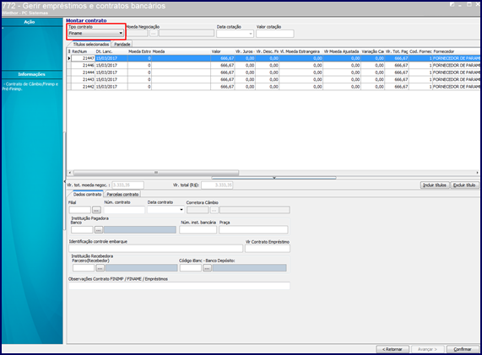Collapse the grid splitter arrow
Viewport: 482px width, 355px height.
tap(273, 178)
